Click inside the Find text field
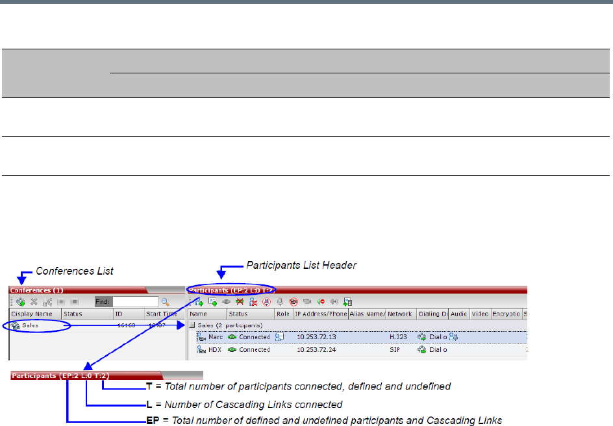613x426 pixels. pyautogui.click(x=134, y=302)
